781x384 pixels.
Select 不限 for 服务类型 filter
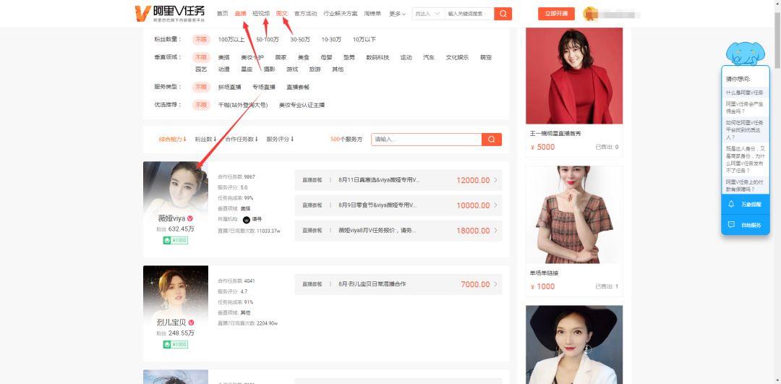201,88
